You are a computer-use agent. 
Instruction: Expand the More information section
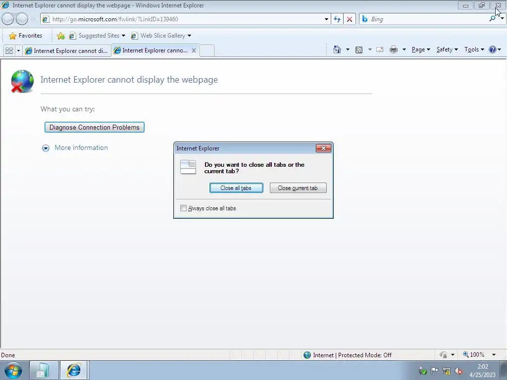75,147
